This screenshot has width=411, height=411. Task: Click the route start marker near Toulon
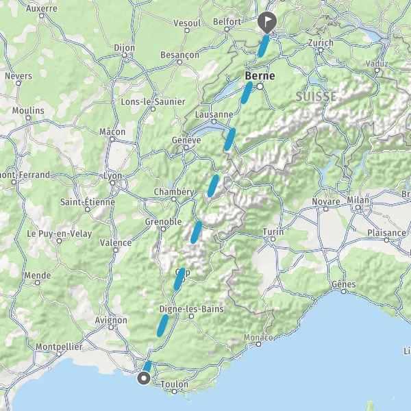(144, 378)
